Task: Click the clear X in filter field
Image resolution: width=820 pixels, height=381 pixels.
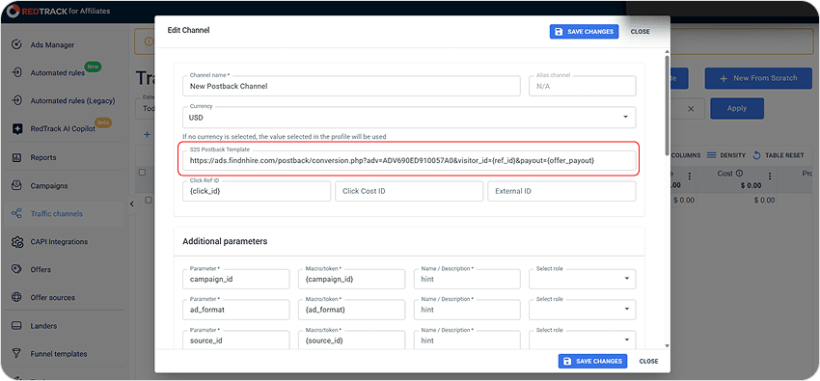Action: pyautogui.click(x=691, y=109)
